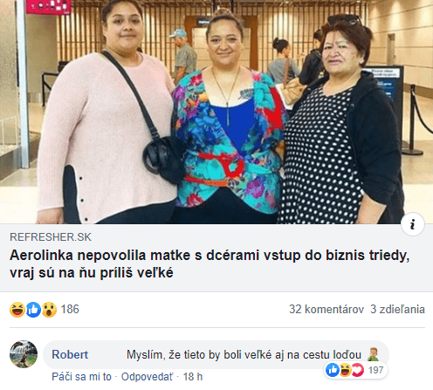View the 186 reactions count
433x390 pixels.
tap(70, 309)
